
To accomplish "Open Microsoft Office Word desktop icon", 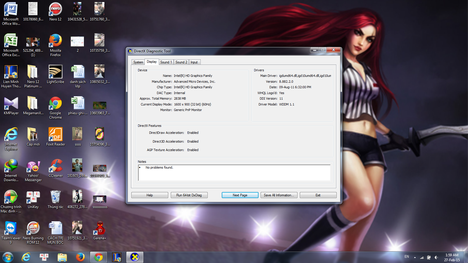I will (11, 14).
